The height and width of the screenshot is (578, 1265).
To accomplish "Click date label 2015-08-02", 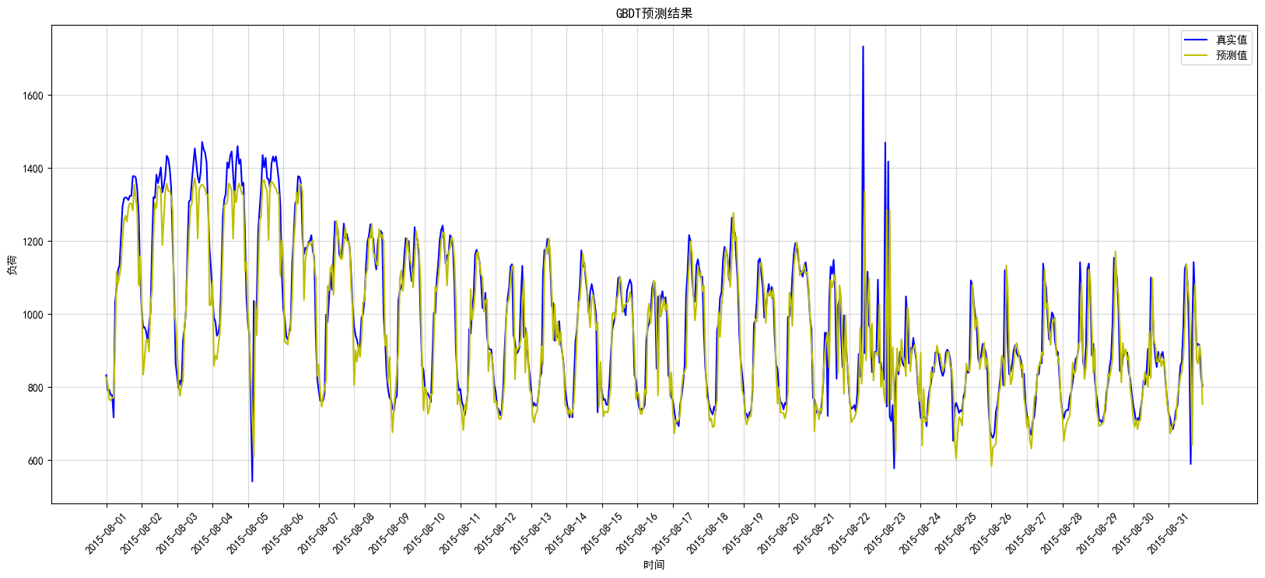I will coord(140,534).
